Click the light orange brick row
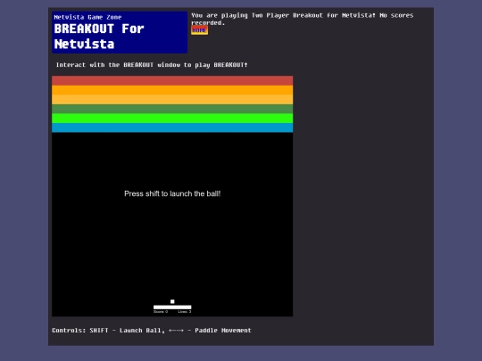 pos(172,100)
